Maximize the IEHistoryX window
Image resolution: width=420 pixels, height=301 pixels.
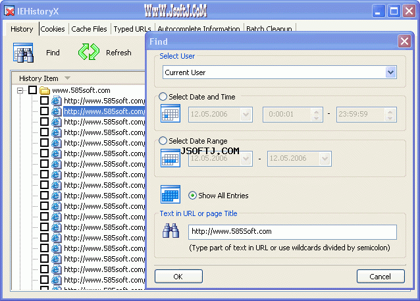tap(394, 11)
